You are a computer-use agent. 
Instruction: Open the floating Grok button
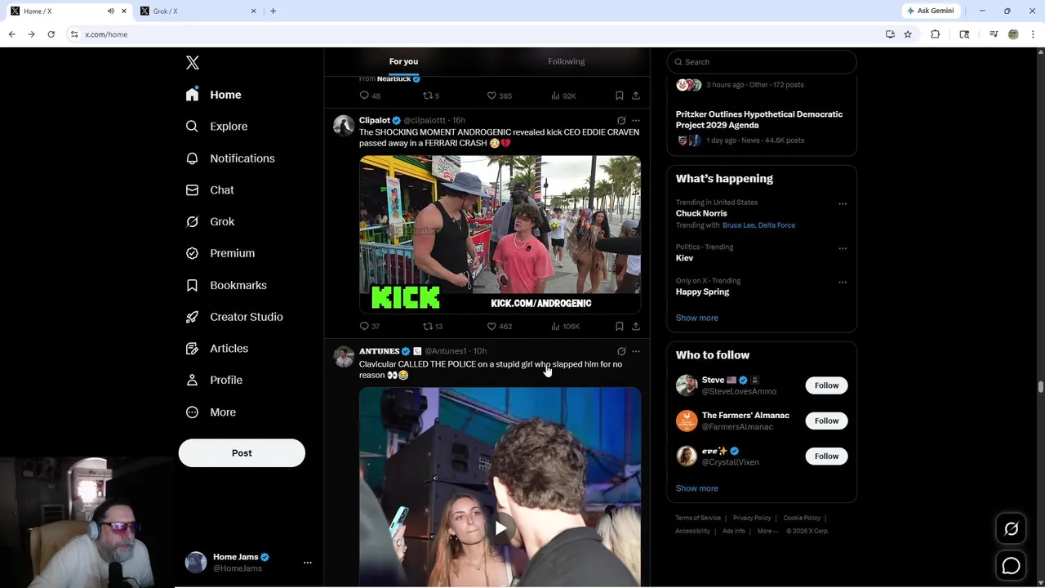coord(1011,529)
